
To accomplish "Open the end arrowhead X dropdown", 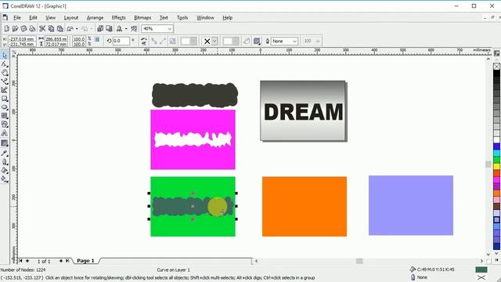I will click(214, 41).
